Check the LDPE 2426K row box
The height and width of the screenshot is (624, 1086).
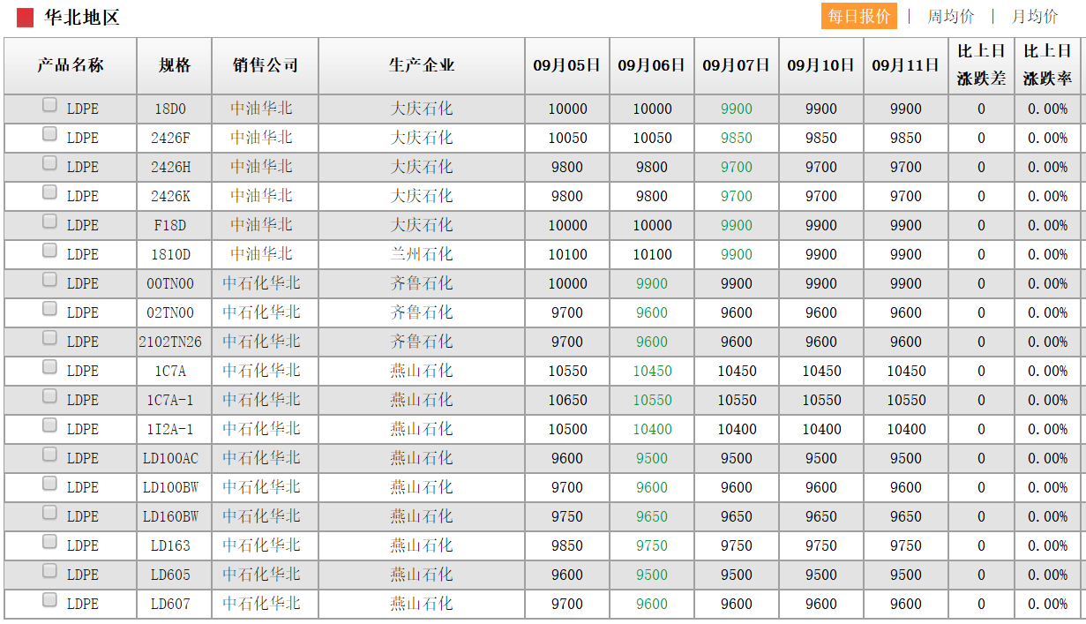[50, 192]
